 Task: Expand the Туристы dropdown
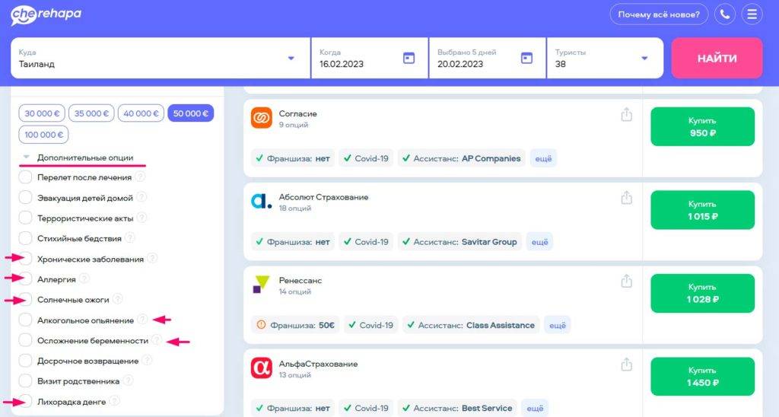pos(644,58)
